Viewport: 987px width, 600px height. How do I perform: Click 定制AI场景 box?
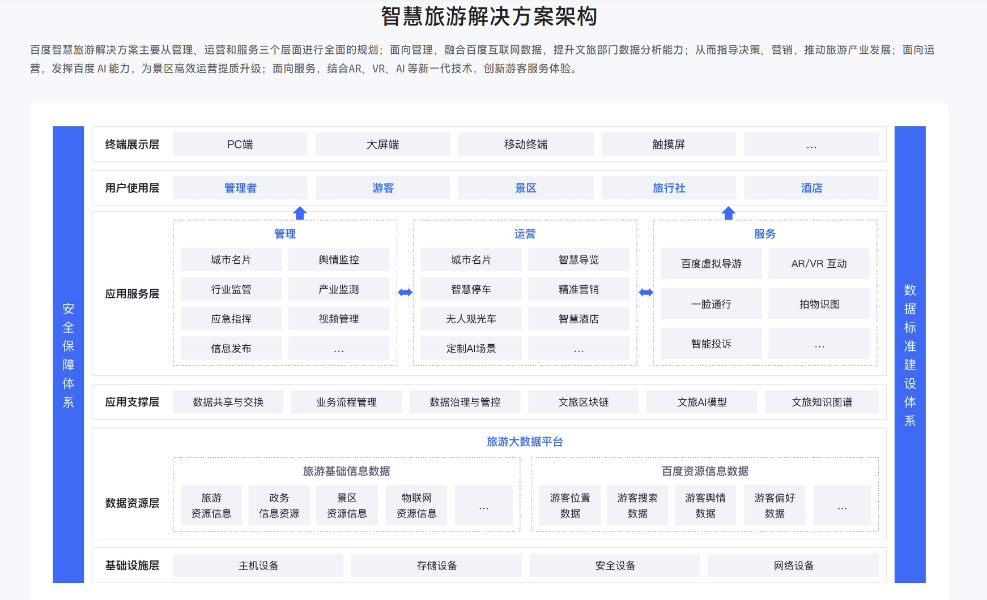click(471, 348)
